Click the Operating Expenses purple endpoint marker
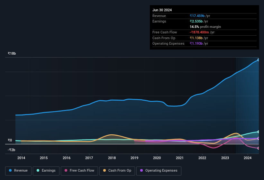264x180 pixels. [259, 138]
